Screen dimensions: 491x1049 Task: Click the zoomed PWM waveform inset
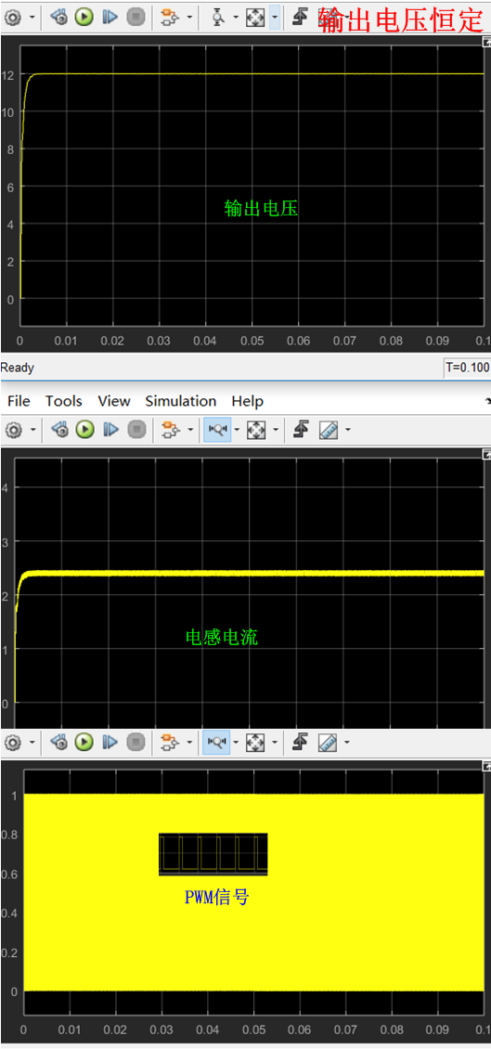tap(213, 854)
